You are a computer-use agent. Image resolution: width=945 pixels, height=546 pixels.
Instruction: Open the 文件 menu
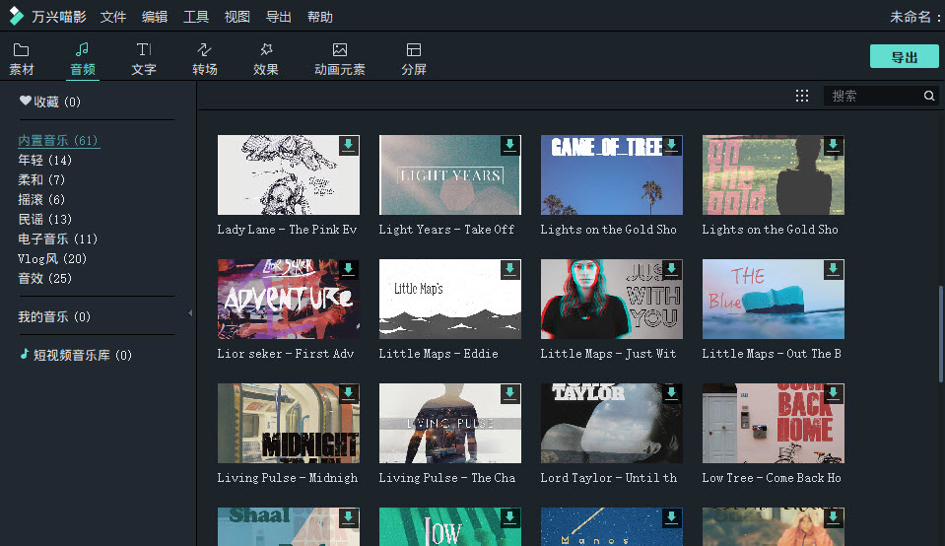point(113,17)
